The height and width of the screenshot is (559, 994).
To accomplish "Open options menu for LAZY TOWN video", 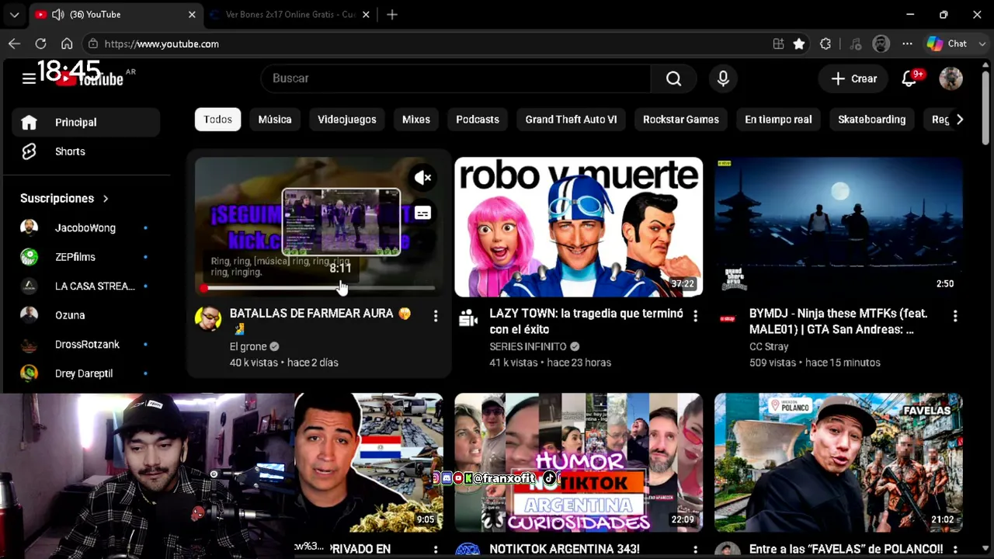I will click(695, 316).
